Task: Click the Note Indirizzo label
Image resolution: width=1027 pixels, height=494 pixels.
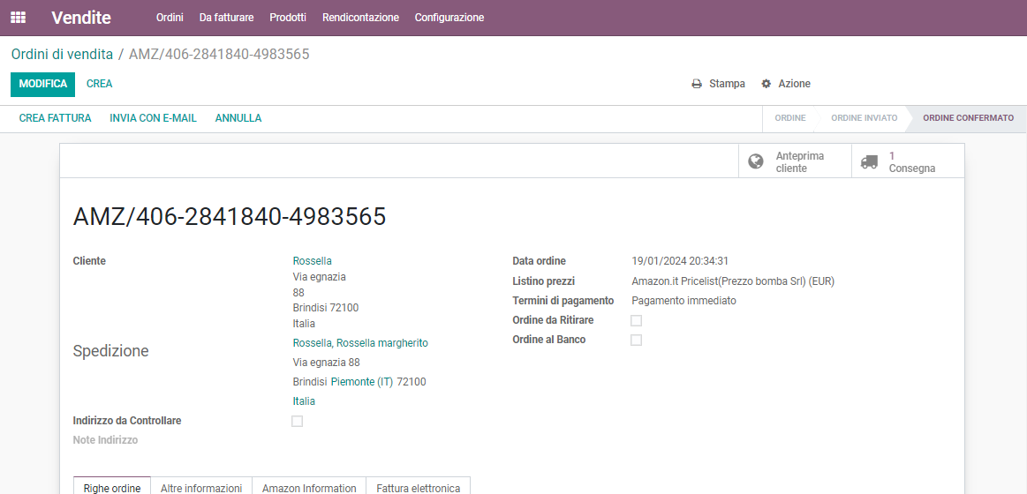Action: coord(105,440)
